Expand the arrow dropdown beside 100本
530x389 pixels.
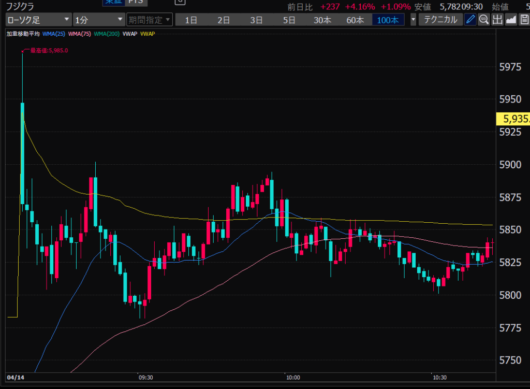[413, 20]
